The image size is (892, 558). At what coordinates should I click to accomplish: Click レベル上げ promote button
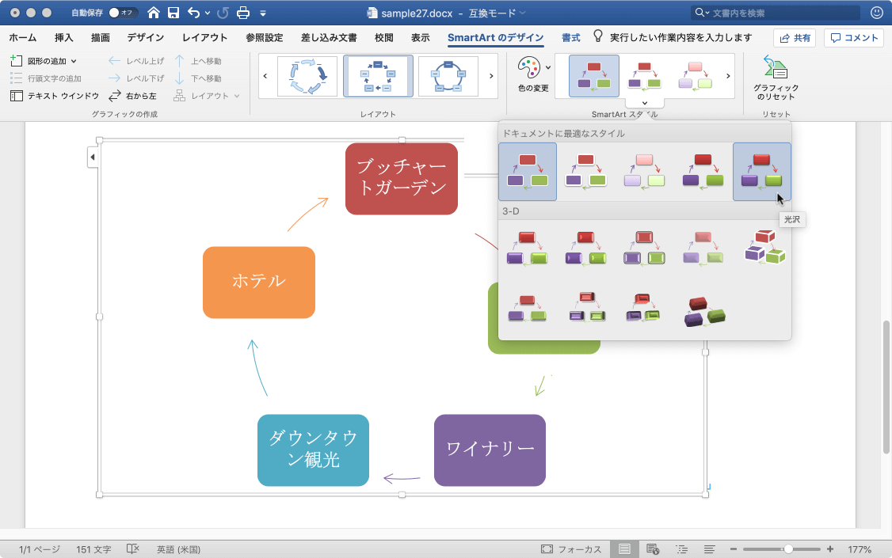coord(136,61)
